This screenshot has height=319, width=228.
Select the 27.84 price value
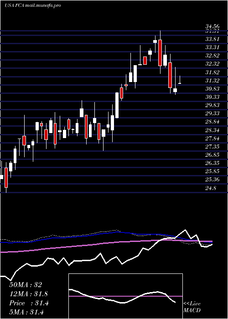(x=212, y=139)
